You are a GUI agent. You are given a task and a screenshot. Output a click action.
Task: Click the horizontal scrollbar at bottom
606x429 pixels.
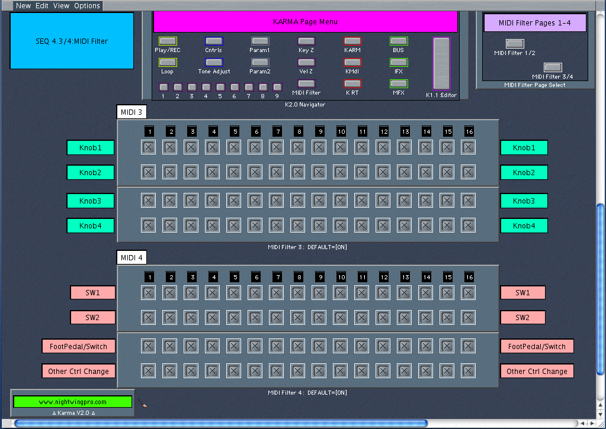[x=220, y=423]
